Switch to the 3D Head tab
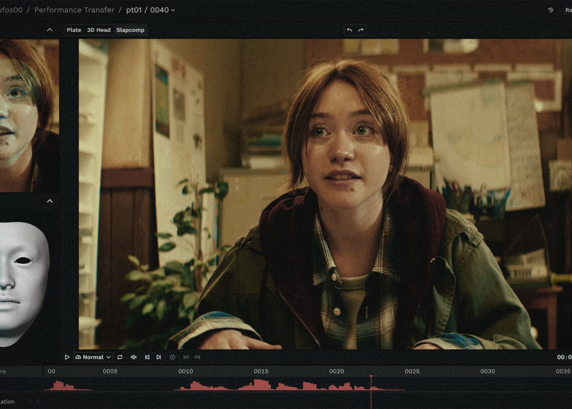 [99, 30]
